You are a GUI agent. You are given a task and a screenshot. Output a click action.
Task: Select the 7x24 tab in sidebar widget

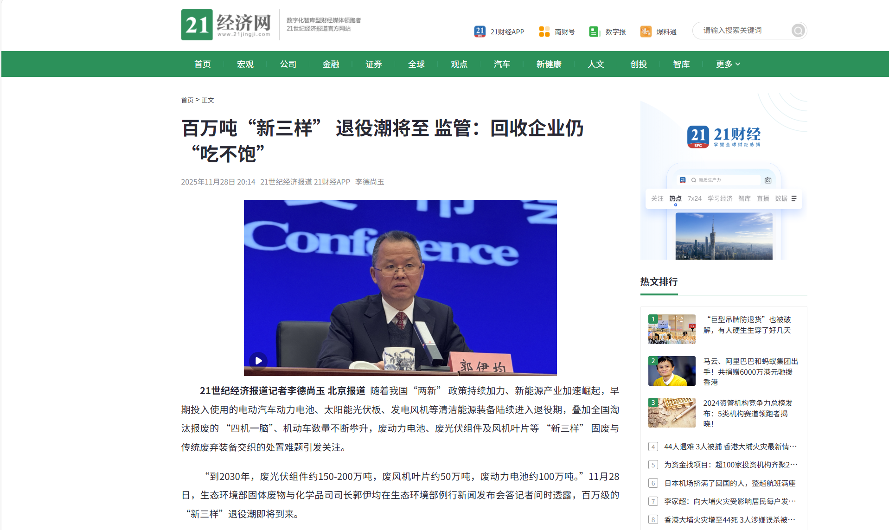tap(694, 198)
